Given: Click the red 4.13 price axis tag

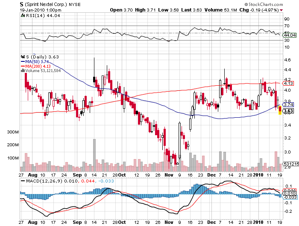Looking at the screenshot, I should pyautogui.click(x=288, y=84).
